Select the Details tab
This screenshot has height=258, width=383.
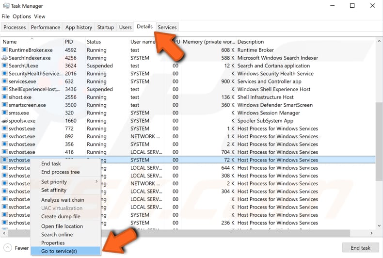coord(144,27)
